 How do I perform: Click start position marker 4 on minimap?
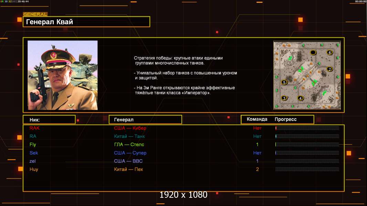(x=301, y=98)
